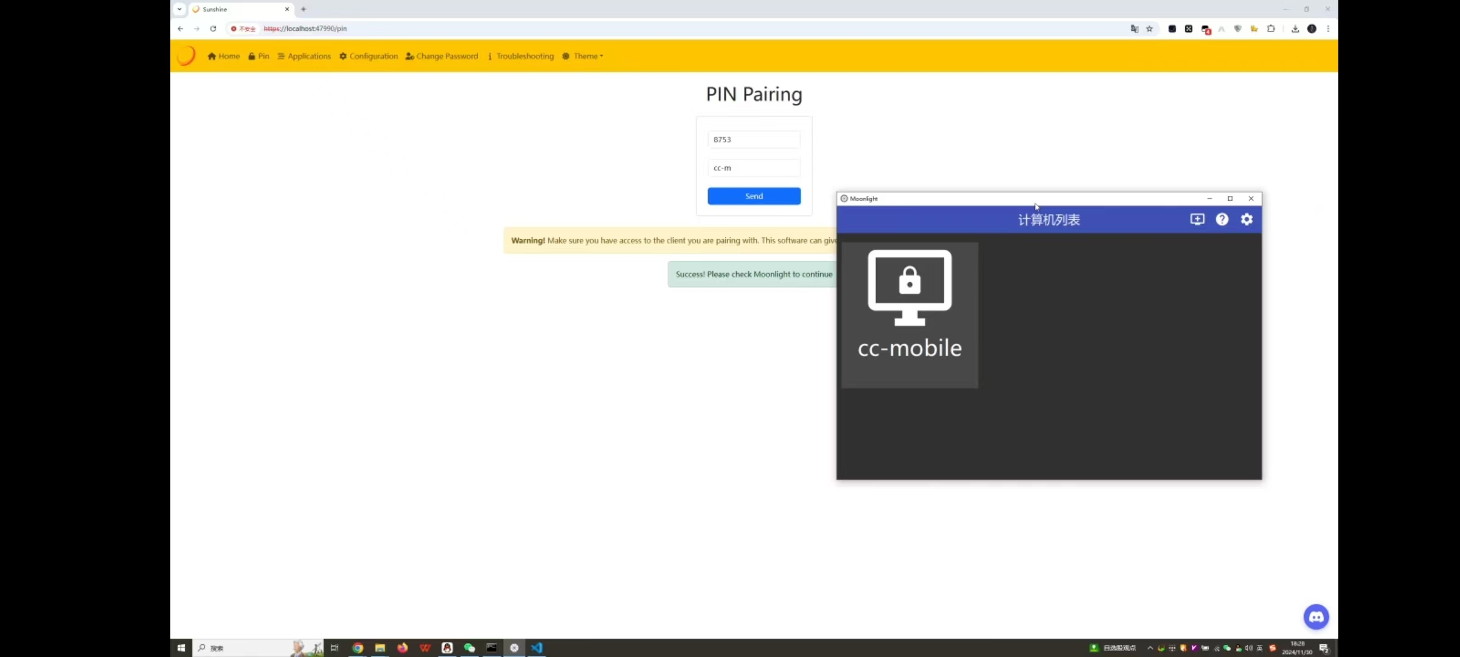Open Moonlight's settings gear icon
1460x657 pixels.
(x=1246, y=220)
